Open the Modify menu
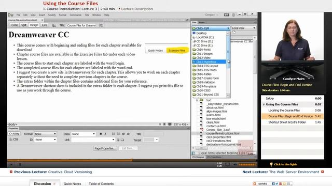332x186 pixels. [52, 15]
